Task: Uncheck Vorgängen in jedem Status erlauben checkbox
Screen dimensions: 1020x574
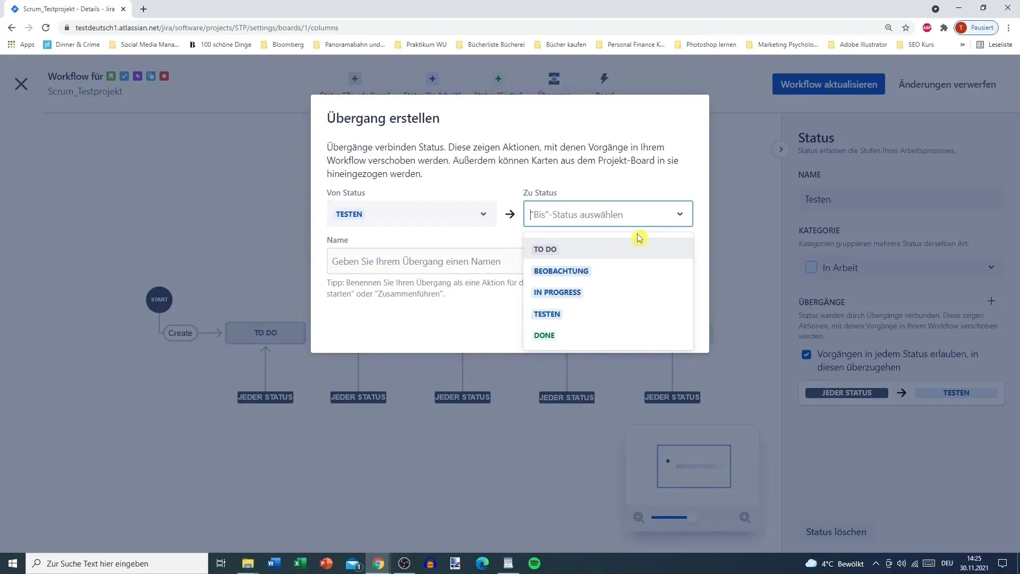Action: coord(806,354)
